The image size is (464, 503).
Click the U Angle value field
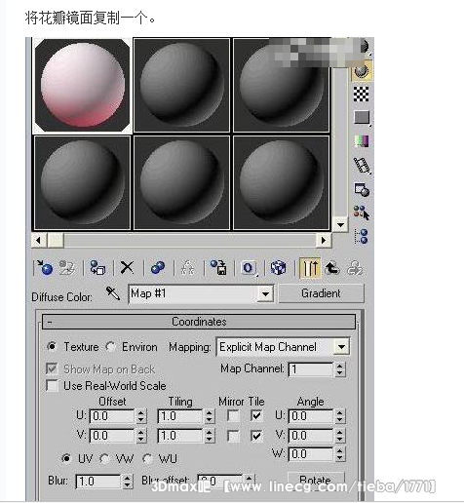click(x=311, y=416)
